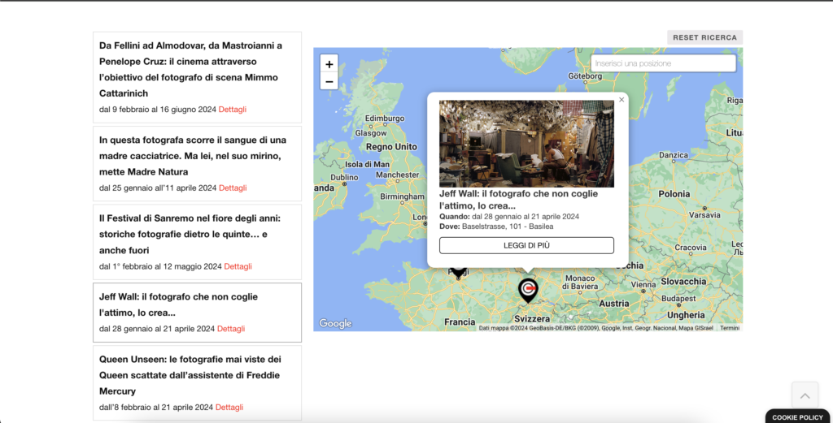This screenshot has height=423, width=833.
Task: Click the map marker in Switzerland
Action: [x=528, y=289]
